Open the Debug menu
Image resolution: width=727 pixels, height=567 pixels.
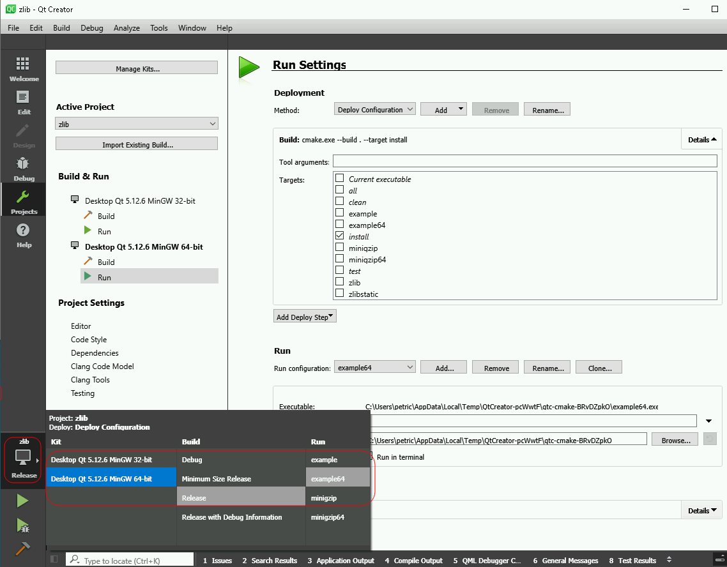[x=92, y=28]
